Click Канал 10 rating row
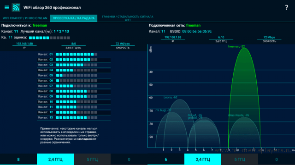 74,102
